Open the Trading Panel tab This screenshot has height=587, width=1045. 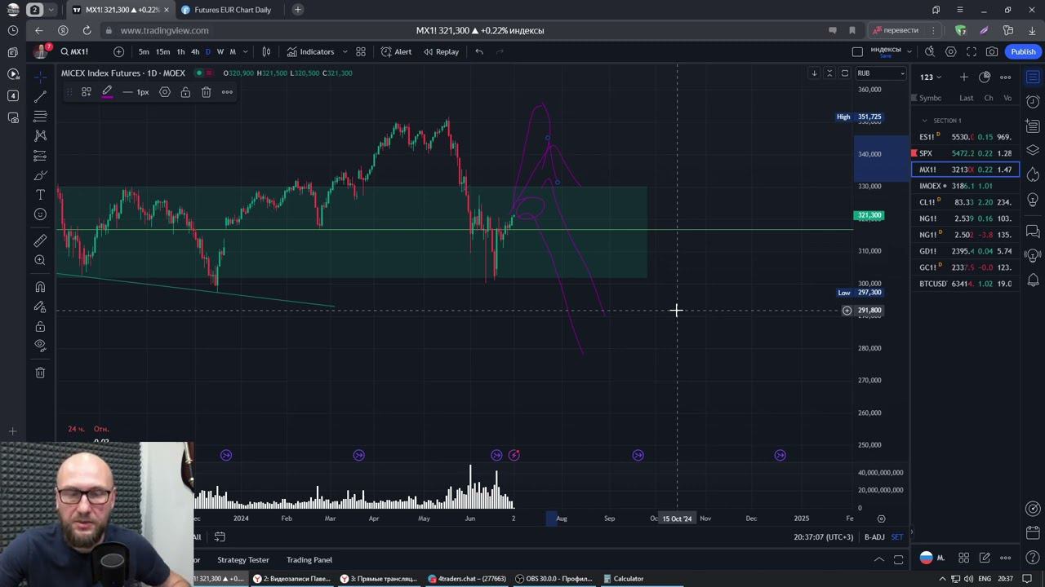[309, 560]
